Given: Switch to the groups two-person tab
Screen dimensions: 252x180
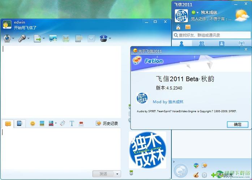Looking at the screenshot, I should point(202,43).
